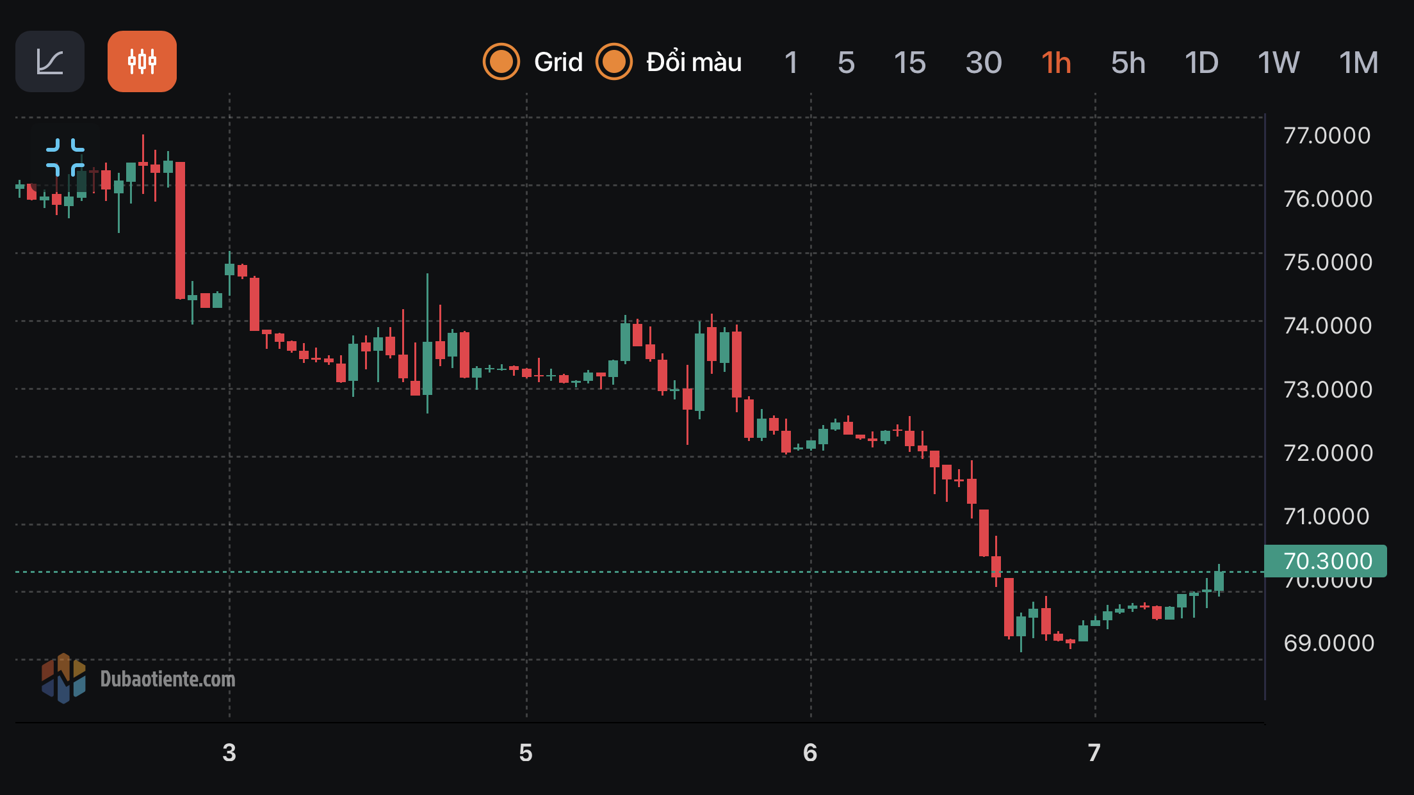The height and width of the screenshot is (795, 1414).
Task: Click the fullscreen collapse icon
Action: pyautogui.click(x=65, y=157)
